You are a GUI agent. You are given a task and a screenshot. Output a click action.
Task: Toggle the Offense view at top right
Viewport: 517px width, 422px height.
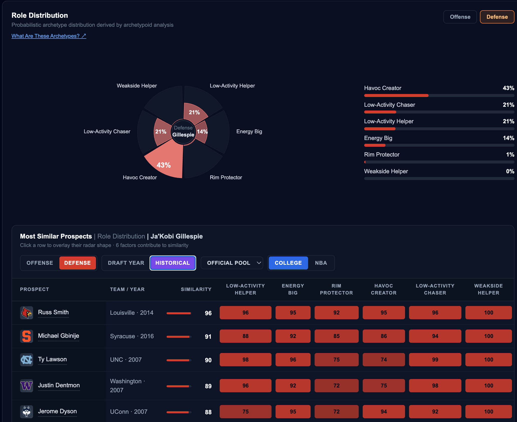click(x=460, y=17)
